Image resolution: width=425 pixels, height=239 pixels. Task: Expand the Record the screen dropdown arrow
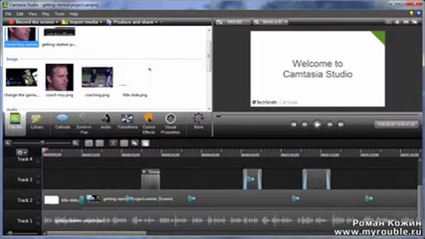57,22
